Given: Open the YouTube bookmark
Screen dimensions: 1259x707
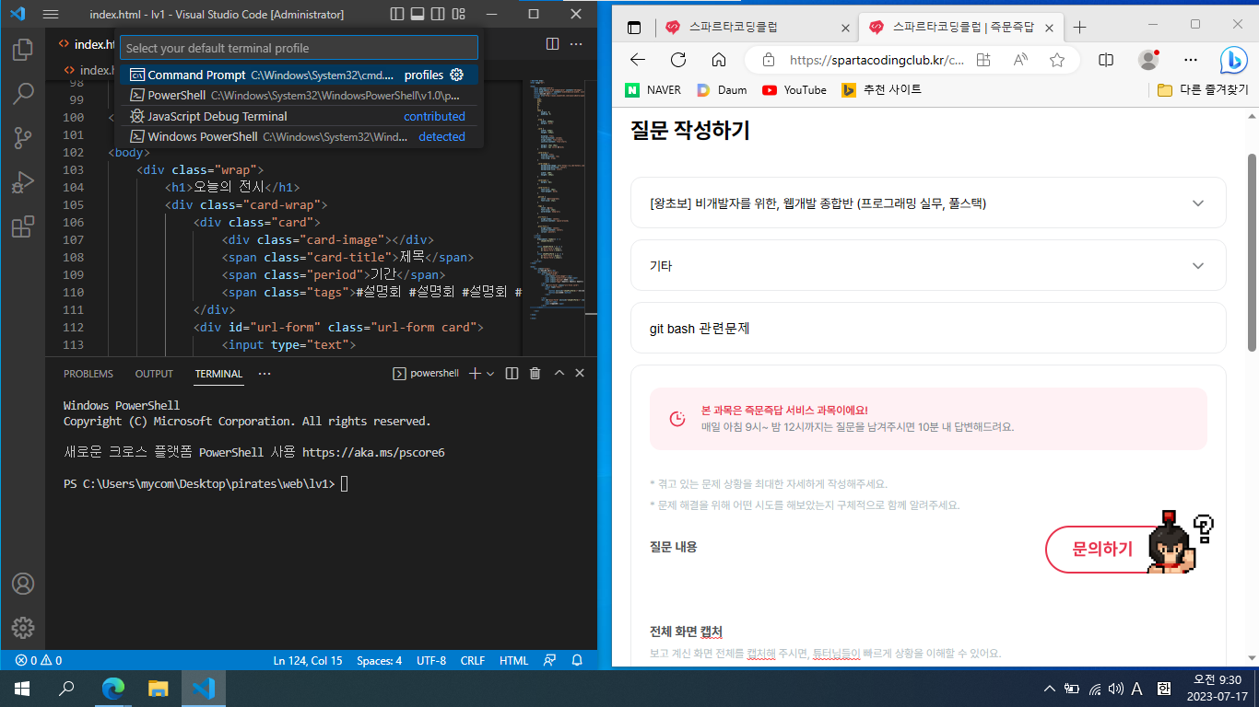Looking at the screenshot, I should coord(794,89).
